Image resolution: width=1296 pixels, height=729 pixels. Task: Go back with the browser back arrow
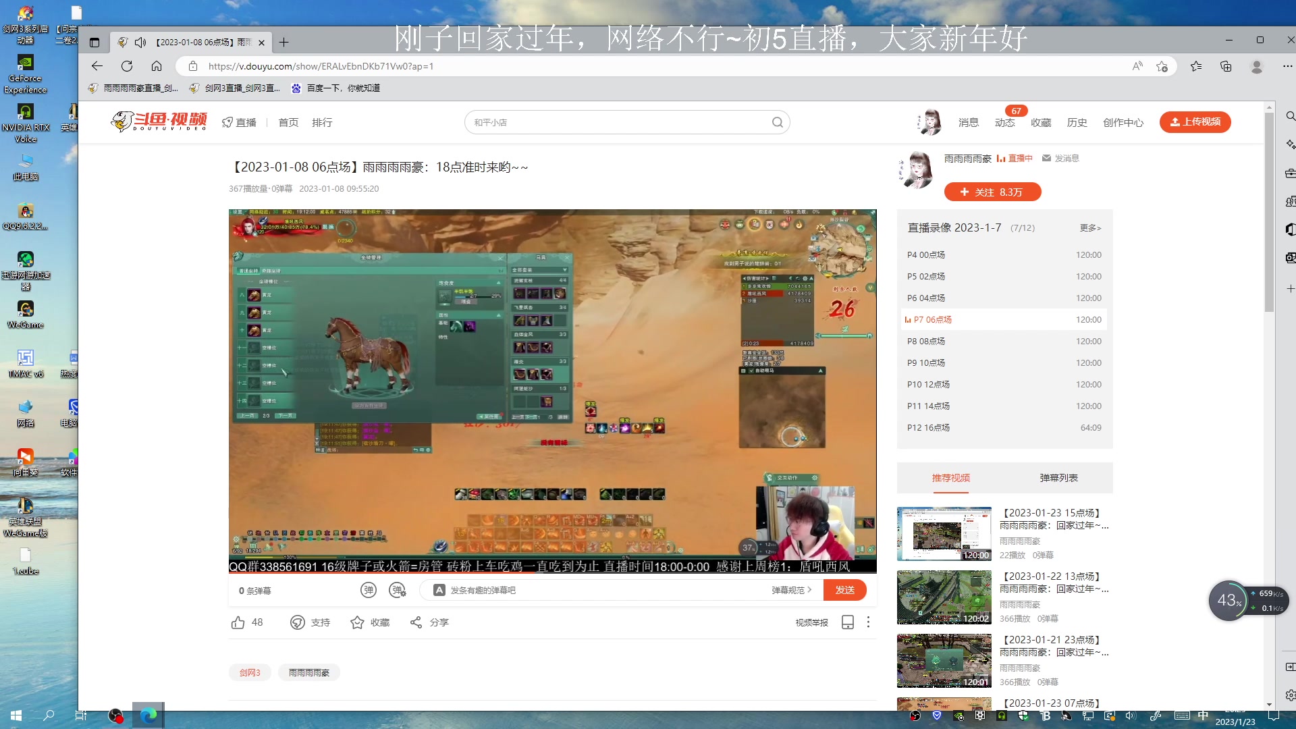click(x=97, y=66)
